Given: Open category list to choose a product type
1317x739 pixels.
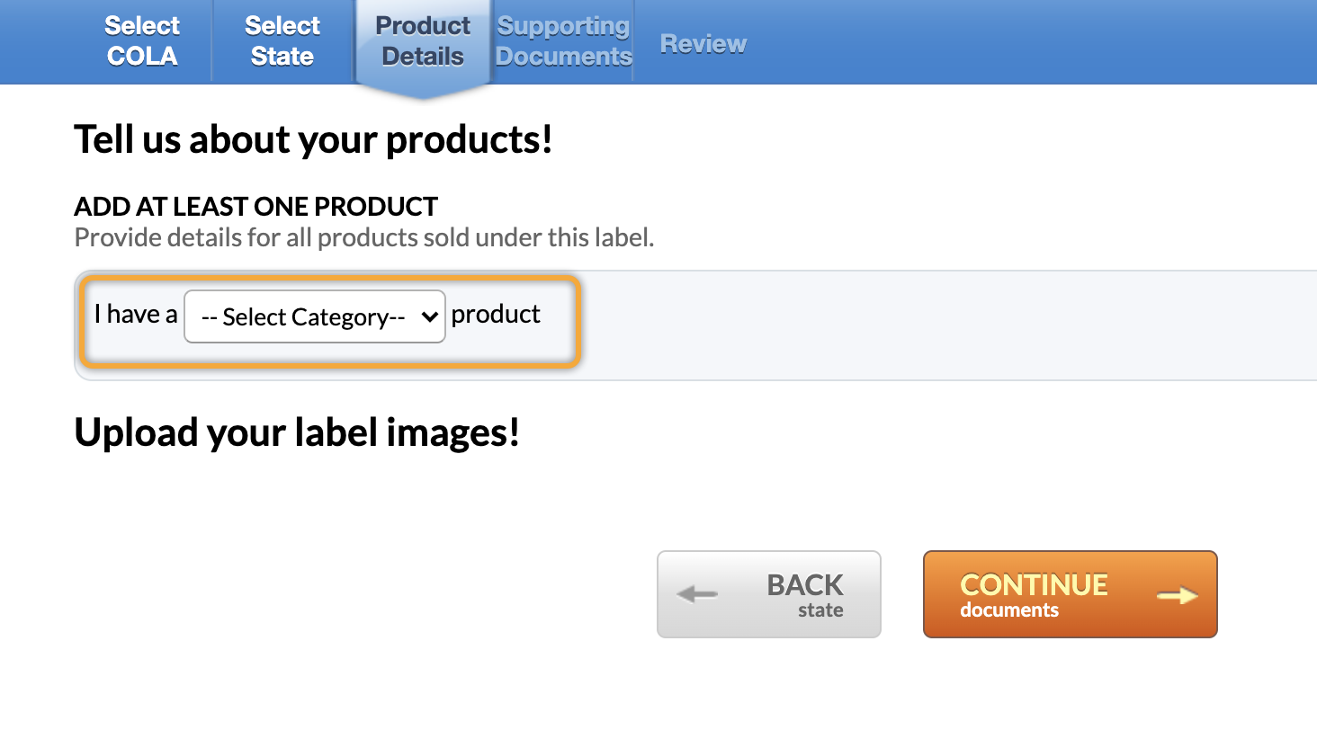Looking at the screenshot, I should tap(314, 316).
